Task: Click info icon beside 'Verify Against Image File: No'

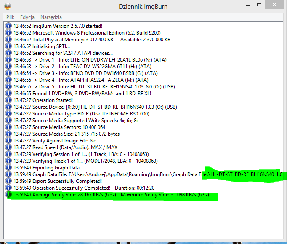Action: point(8,140)
